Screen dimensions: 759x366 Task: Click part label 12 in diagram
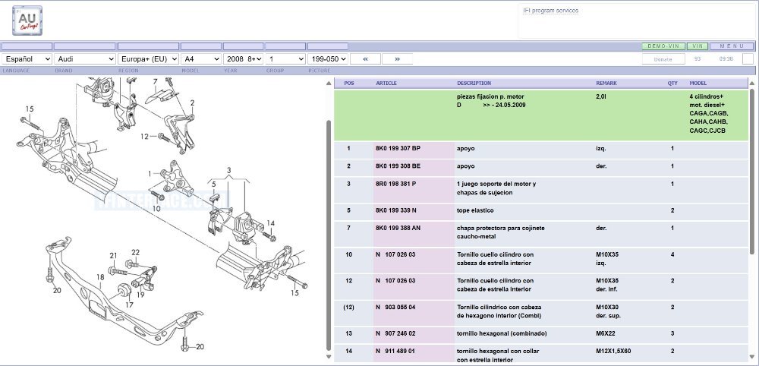[144, 137]
